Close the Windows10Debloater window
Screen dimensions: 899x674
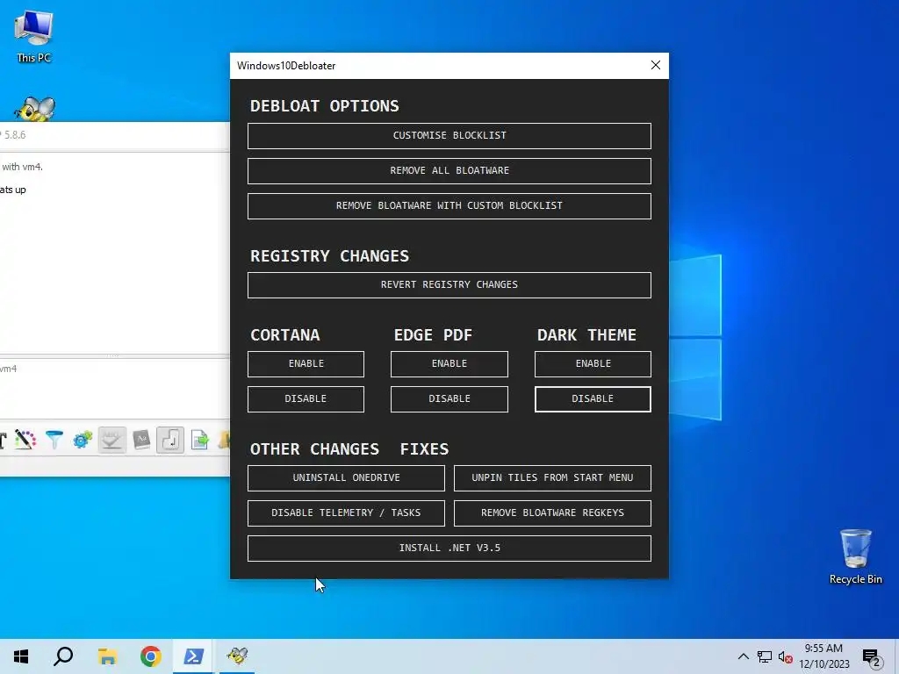coord(655,65)
